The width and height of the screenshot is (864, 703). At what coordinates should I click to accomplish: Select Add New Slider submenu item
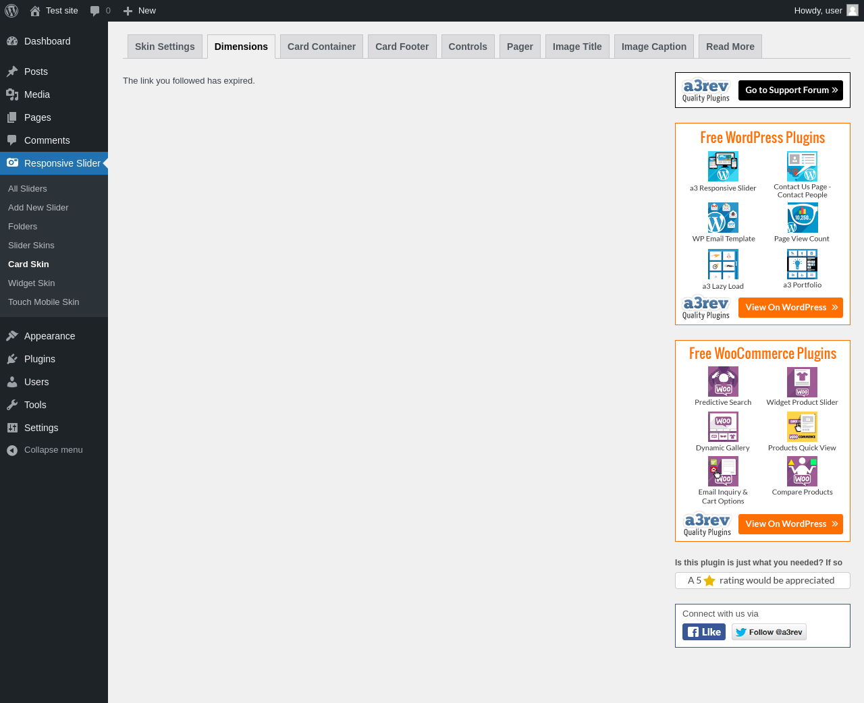38,208
